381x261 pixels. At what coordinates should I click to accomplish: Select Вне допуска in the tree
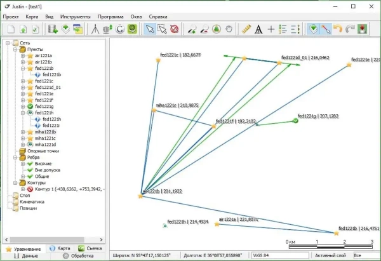(x=47, y=170)
